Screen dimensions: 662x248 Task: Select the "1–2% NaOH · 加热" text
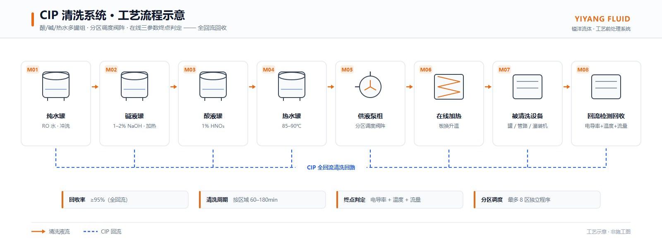pos(134,126)
